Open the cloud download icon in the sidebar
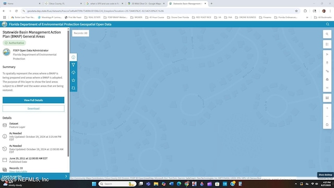The height and width of the screenshot is (188, 334). click(73, 73)
